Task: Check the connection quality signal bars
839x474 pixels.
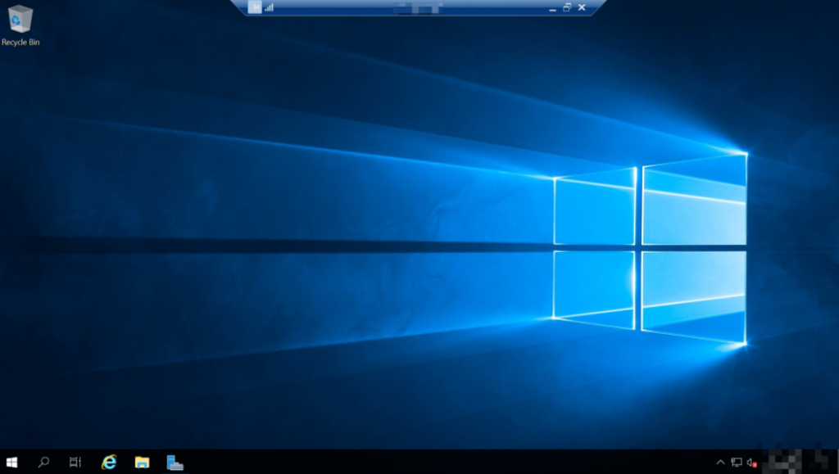Action: [269, 7]
